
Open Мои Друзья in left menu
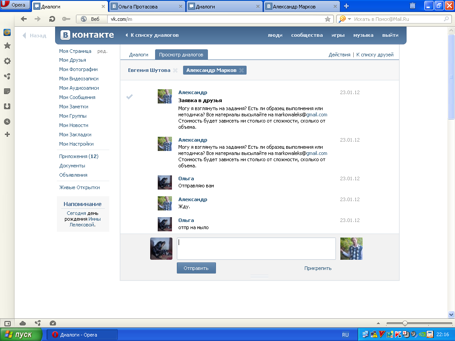coord(72,60)
